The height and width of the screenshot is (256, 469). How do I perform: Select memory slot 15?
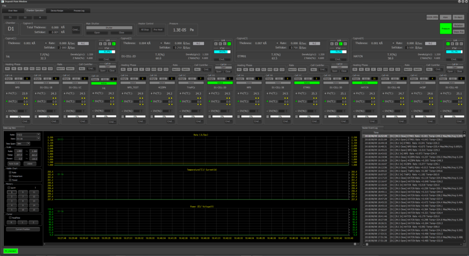(x=34, y=210)
